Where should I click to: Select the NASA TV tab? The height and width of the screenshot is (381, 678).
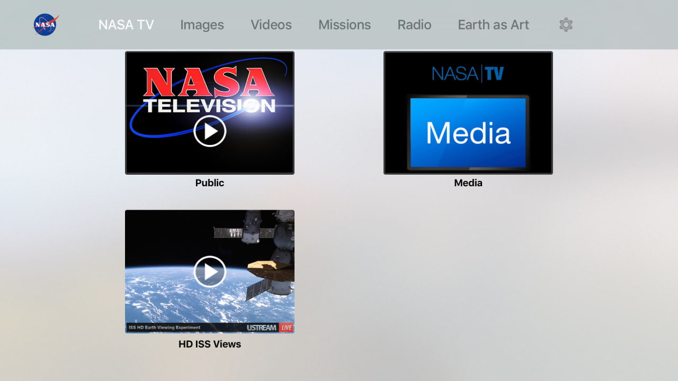[x=126, y=25]
